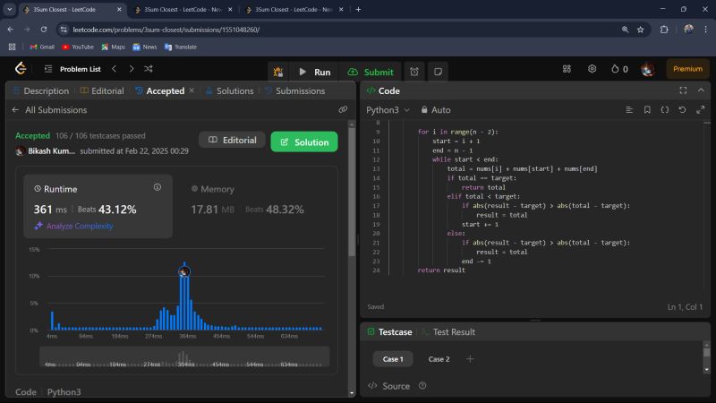
Task: Open LeetCode settings gear icon
Action: pos(592,69)
